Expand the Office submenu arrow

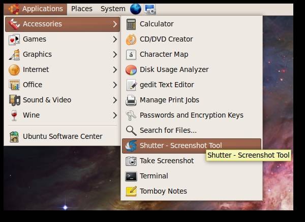coord(115,85)
